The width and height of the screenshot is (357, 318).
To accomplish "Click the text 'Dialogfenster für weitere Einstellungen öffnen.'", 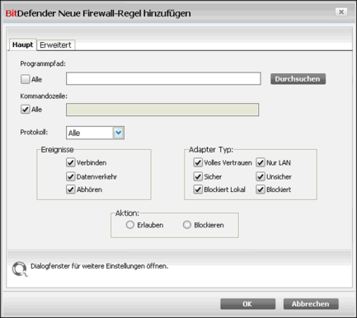I will 100,266.
